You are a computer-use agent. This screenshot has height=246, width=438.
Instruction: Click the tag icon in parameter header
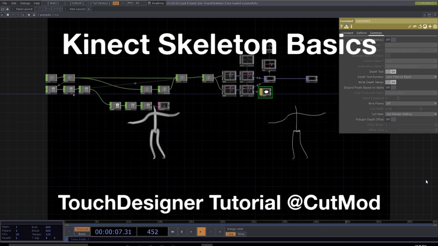tap(420, 27)
